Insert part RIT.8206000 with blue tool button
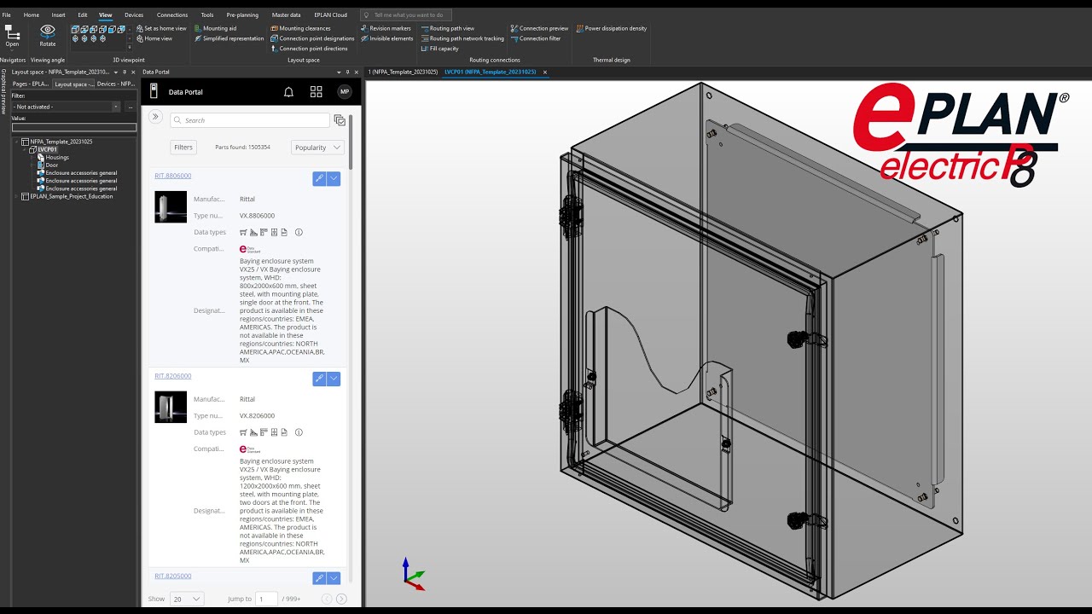The width and height of the screenshot is (1092, 614). [x=319, y=379]
